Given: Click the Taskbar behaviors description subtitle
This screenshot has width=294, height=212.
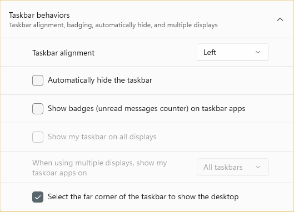Looking at the screenshot, I should coord(113,25).
